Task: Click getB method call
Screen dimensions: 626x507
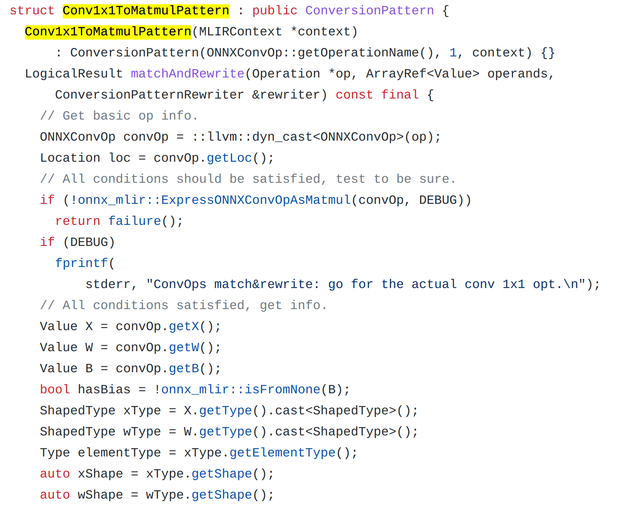Action: pyautogui.click(x=184, y=368)
